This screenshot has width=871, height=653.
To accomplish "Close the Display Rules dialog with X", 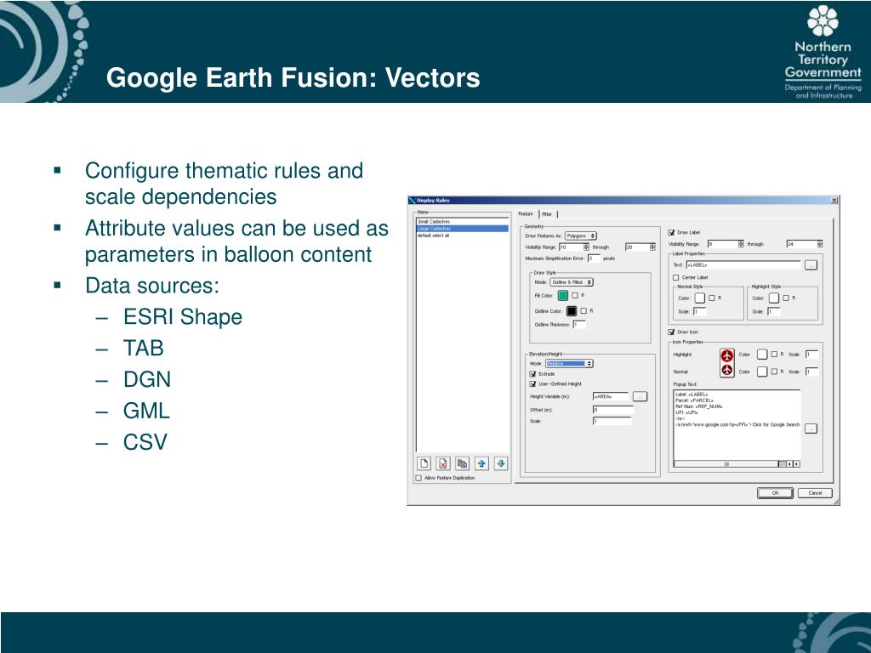I will click(834, 201).
